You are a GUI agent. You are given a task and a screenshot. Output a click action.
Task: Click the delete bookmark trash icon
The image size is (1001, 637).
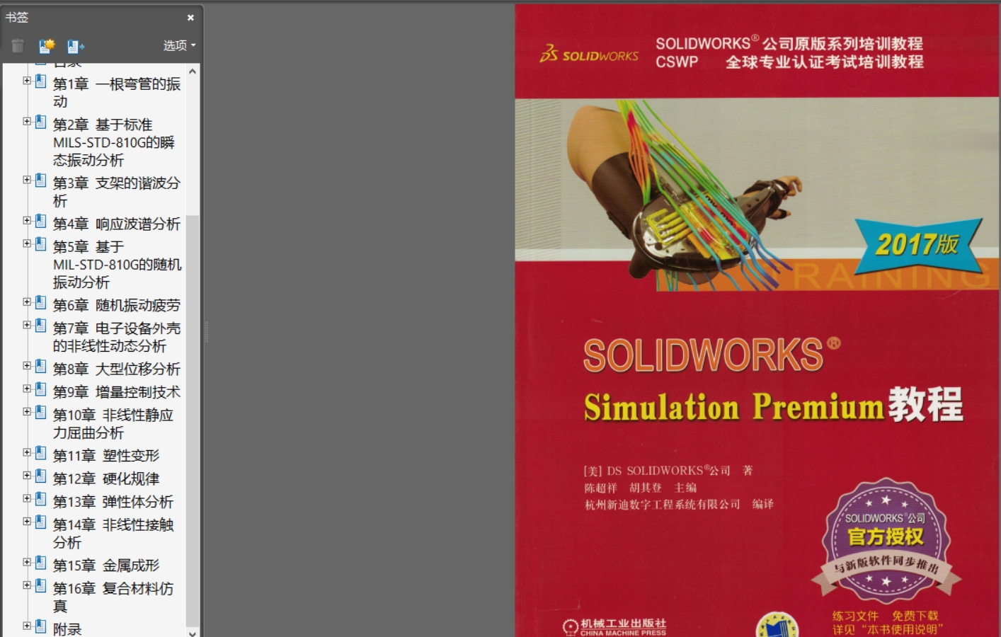[18, 46]
